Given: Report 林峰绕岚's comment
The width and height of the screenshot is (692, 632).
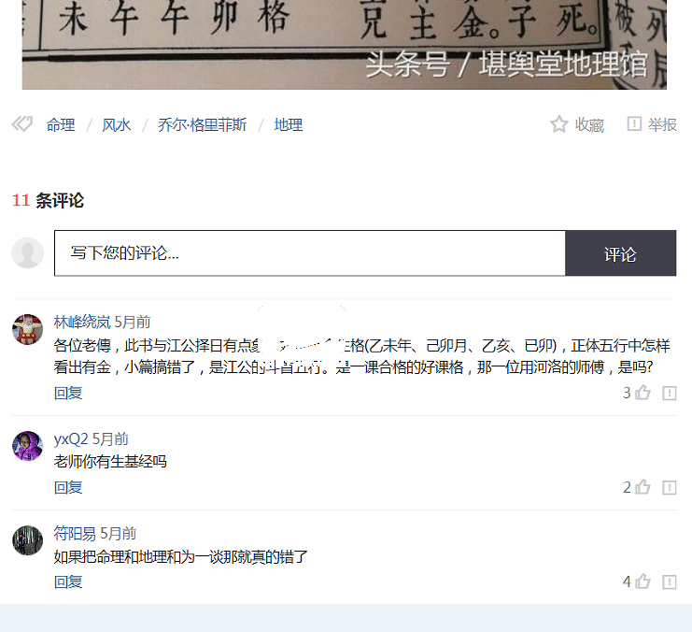Looking at the screenshot, I should pos(670,393).
